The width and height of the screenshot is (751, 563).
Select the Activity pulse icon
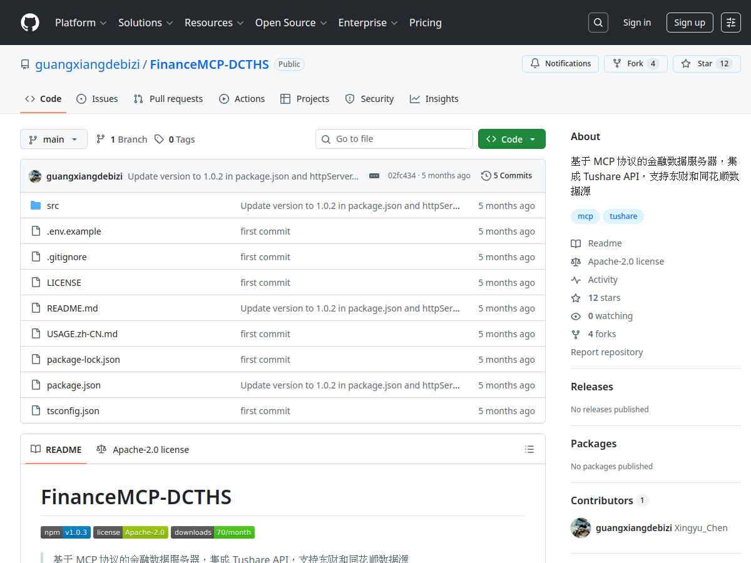(x=576, y=280)
